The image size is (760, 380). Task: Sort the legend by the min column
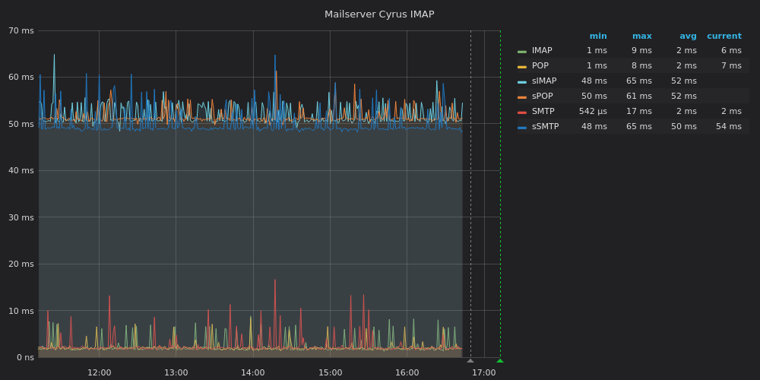[x=598, y=36]
